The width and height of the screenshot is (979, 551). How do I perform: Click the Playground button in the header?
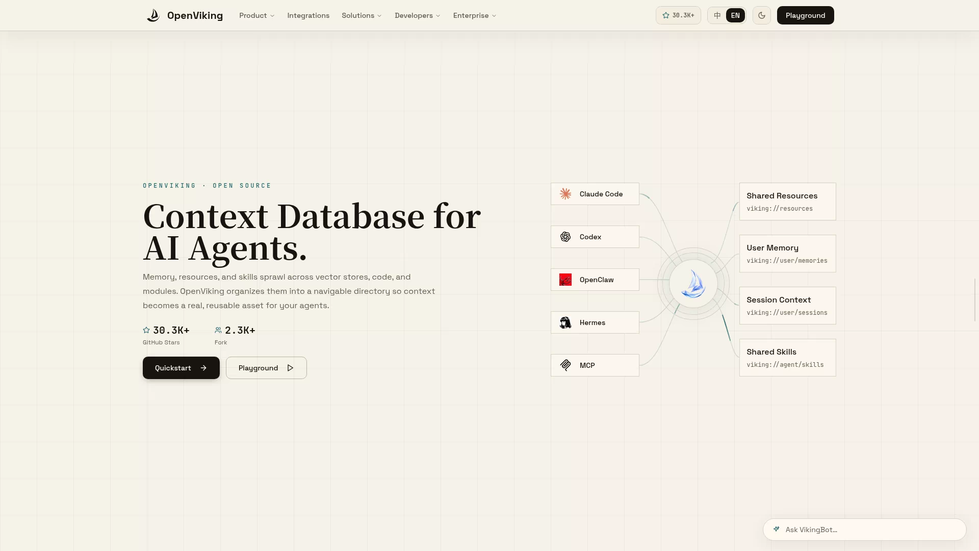(806, 15)
